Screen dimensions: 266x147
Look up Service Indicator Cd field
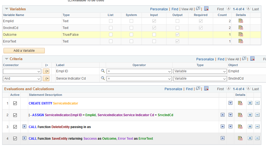[x=103, y=78]
